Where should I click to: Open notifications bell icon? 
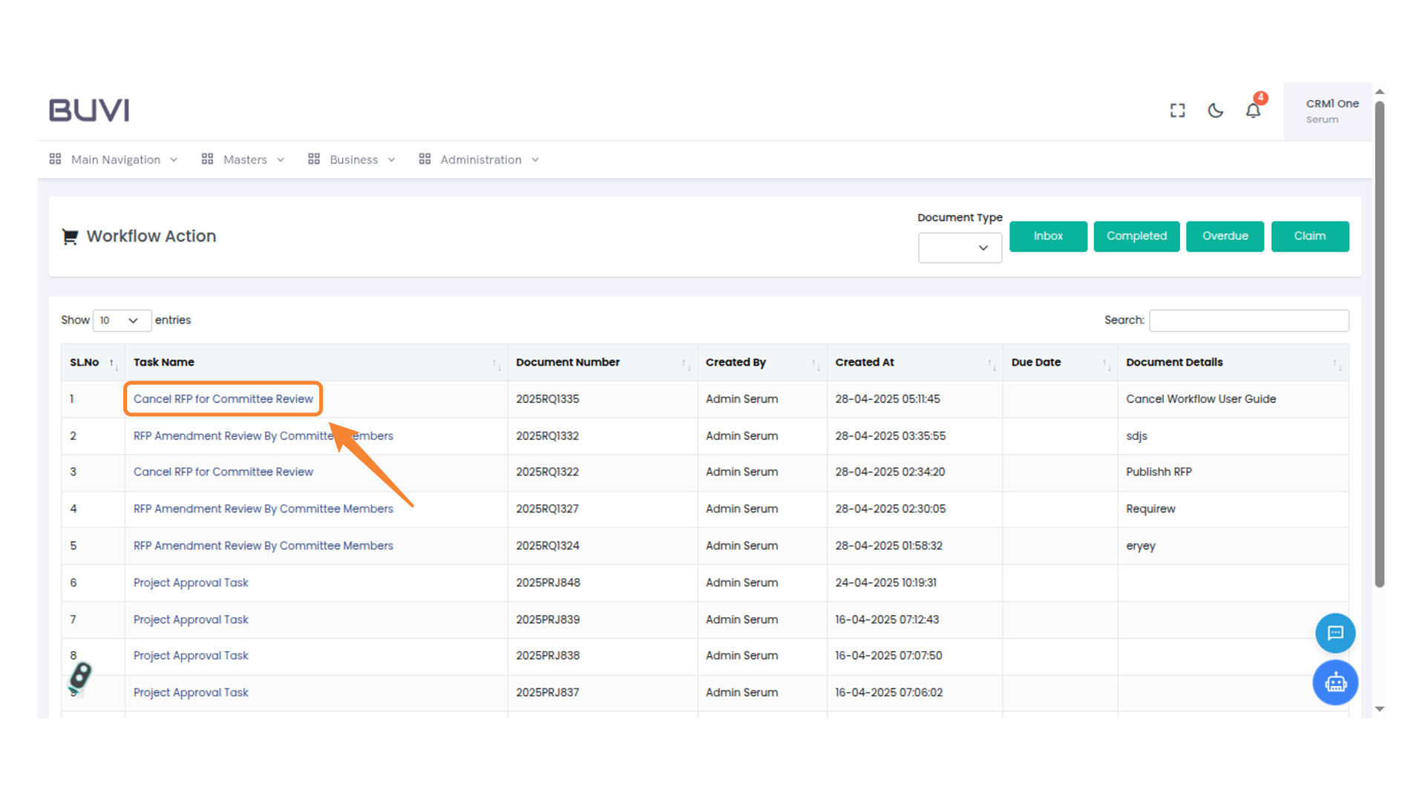click(1253, 111)
